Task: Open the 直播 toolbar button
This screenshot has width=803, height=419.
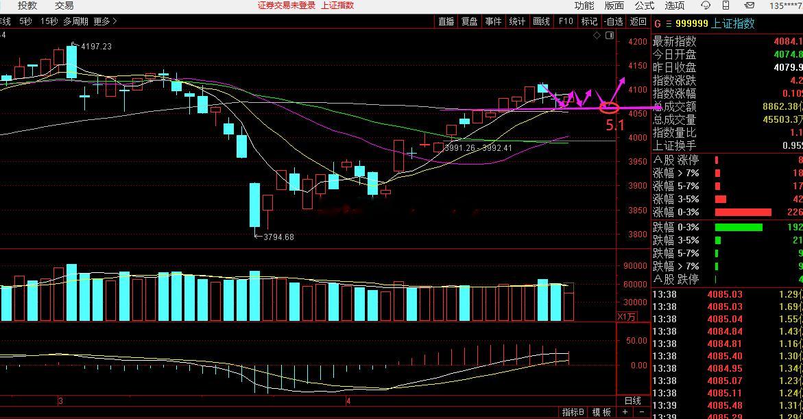Action: (x=446, y=21)
